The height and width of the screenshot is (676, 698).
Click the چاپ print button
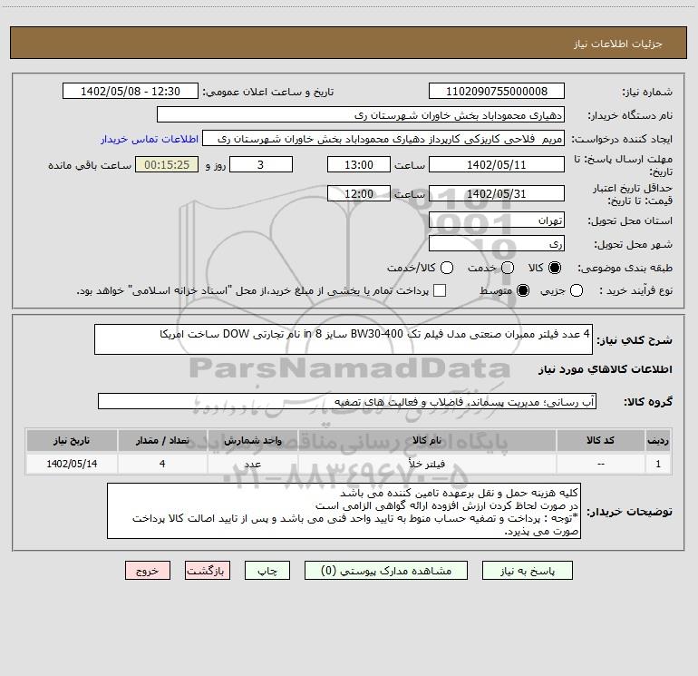[x=267, y=571]
